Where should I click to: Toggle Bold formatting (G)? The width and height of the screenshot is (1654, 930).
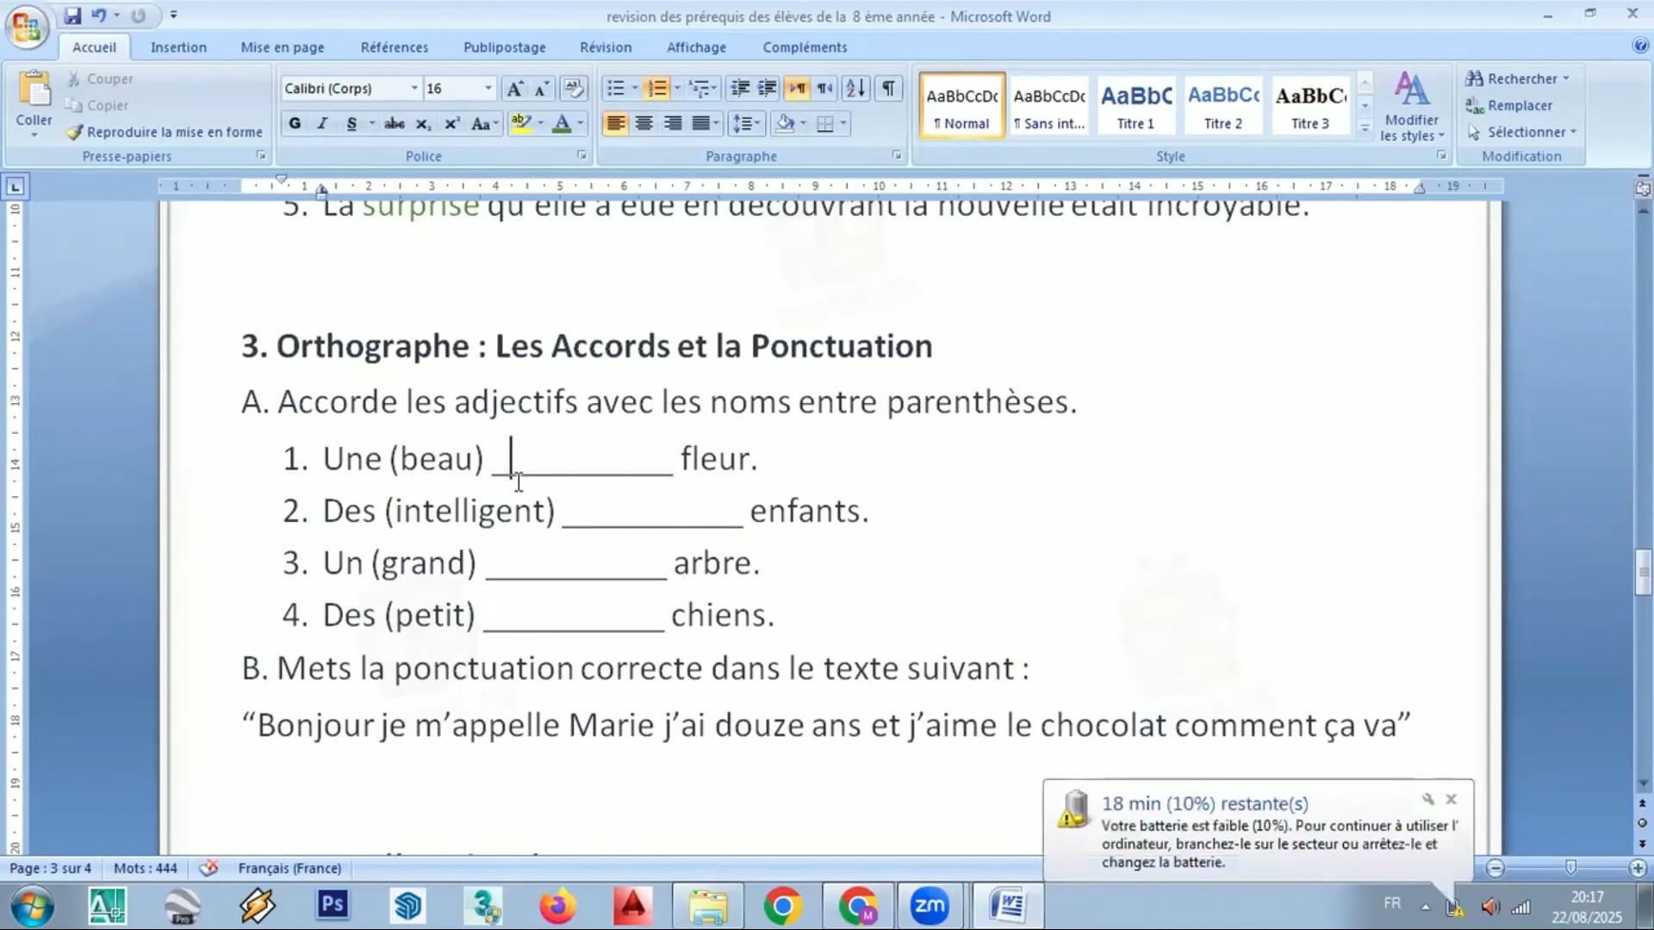tap(295, 124)
